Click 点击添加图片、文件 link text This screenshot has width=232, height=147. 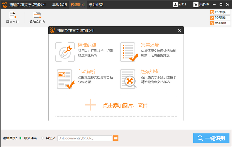(x=125, y=105)
